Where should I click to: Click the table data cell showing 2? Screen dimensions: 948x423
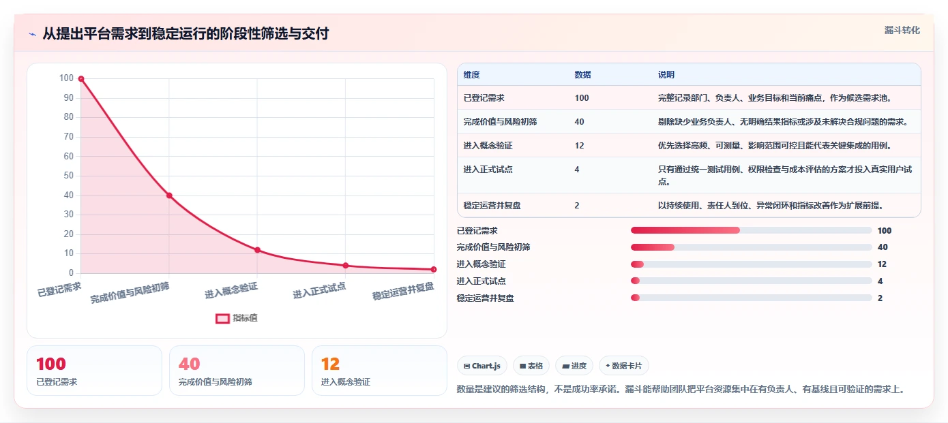coord(577,205)
